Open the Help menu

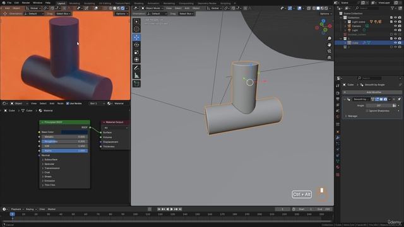tap(48, 3)
